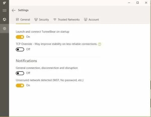Switch to Trusted Networks tab label
The height and width of the screenshot is (117, 151).
(68, 20)
